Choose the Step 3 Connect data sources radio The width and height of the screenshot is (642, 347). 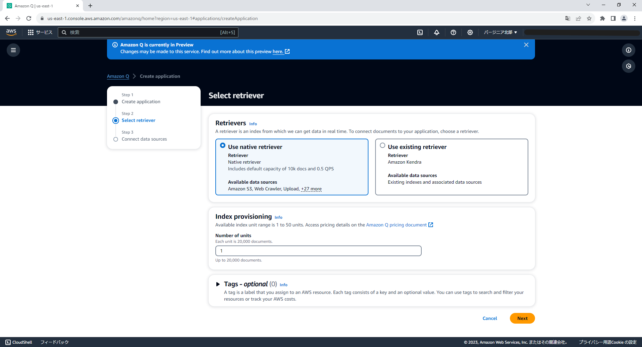coord(116,139)
